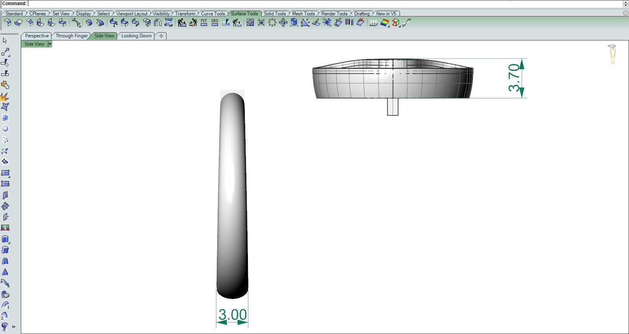The height and width of the screenshot is (334, 629).
Task: Expand more sidebar tools with double chevron
Action: pyautogui.click(x=14, y=327)
